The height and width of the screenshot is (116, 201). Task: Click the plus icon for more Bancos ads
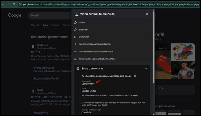pyautogui.click(x=75, y=44)
